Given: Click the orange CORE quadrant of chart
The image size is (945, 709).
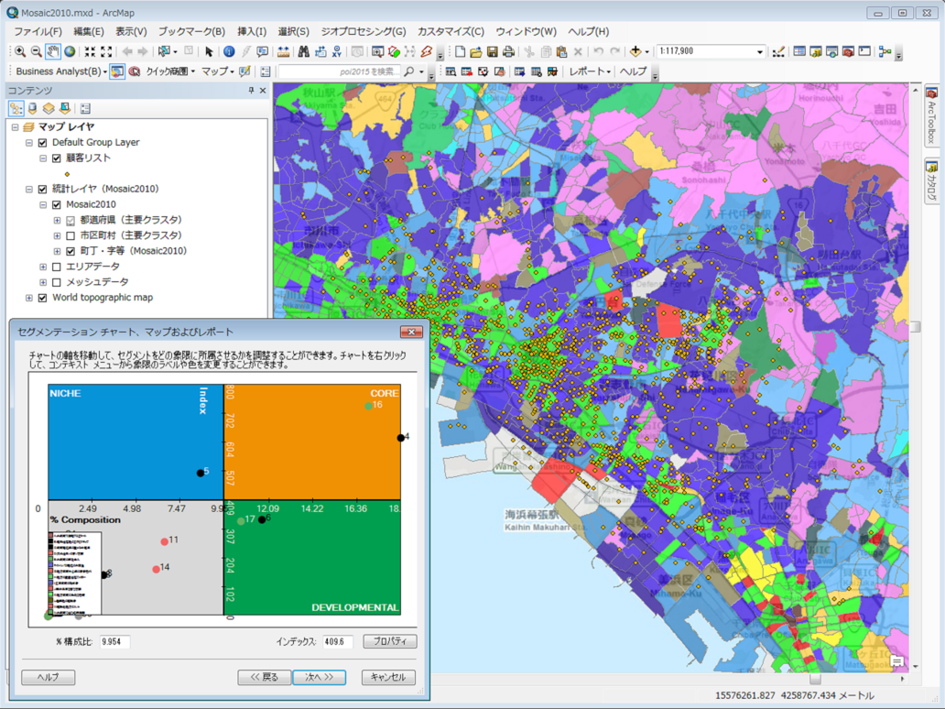Looking at the screenshot, I should point(312,442).
